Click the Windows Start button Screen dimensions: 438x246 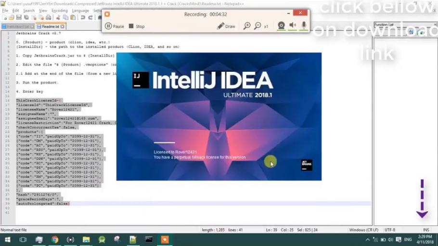click(x=7, y=239)
